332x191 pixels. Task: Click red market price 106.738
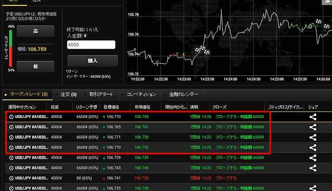pyautogui.click(x=141, y=178)
